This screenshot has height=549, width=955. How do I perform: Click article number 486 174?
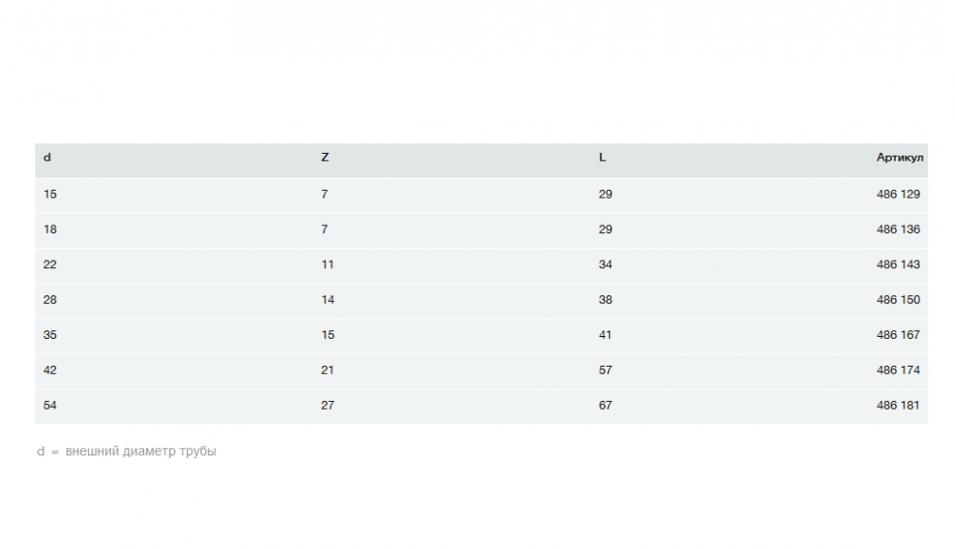(x=898, y=370)
